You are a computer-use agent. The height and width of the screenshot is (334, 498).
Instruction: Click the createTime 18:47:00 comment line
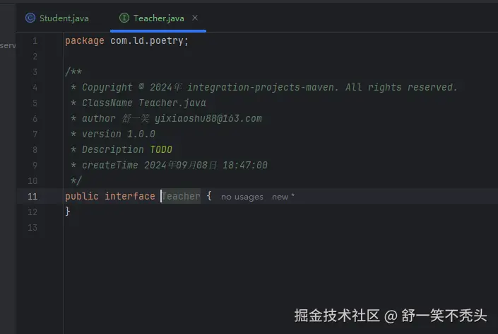tap(174, 165)
